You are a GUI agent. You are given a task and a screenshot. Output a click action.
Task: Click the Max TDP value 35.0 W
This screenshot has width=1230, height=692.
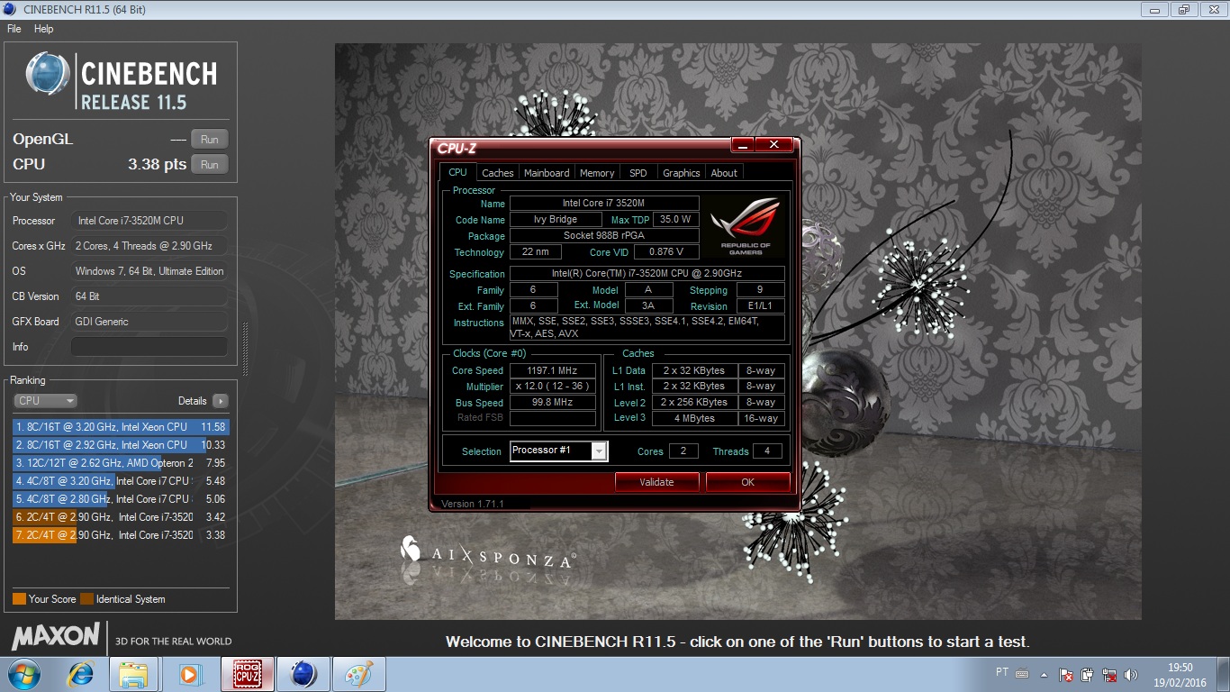(x=675, y=220)
